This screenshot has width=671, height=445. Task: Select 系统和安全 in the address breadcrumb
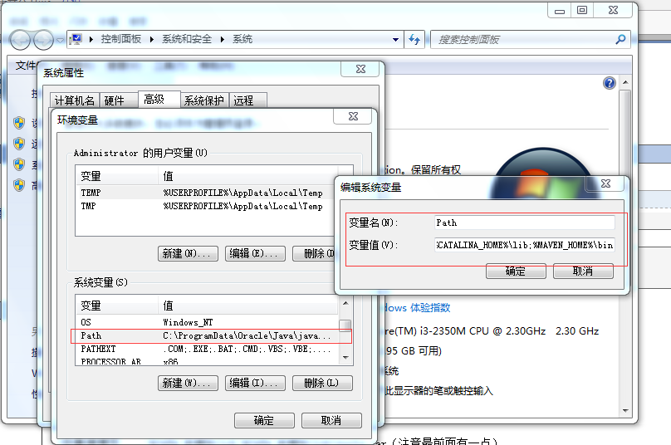(x=187, y=39)
